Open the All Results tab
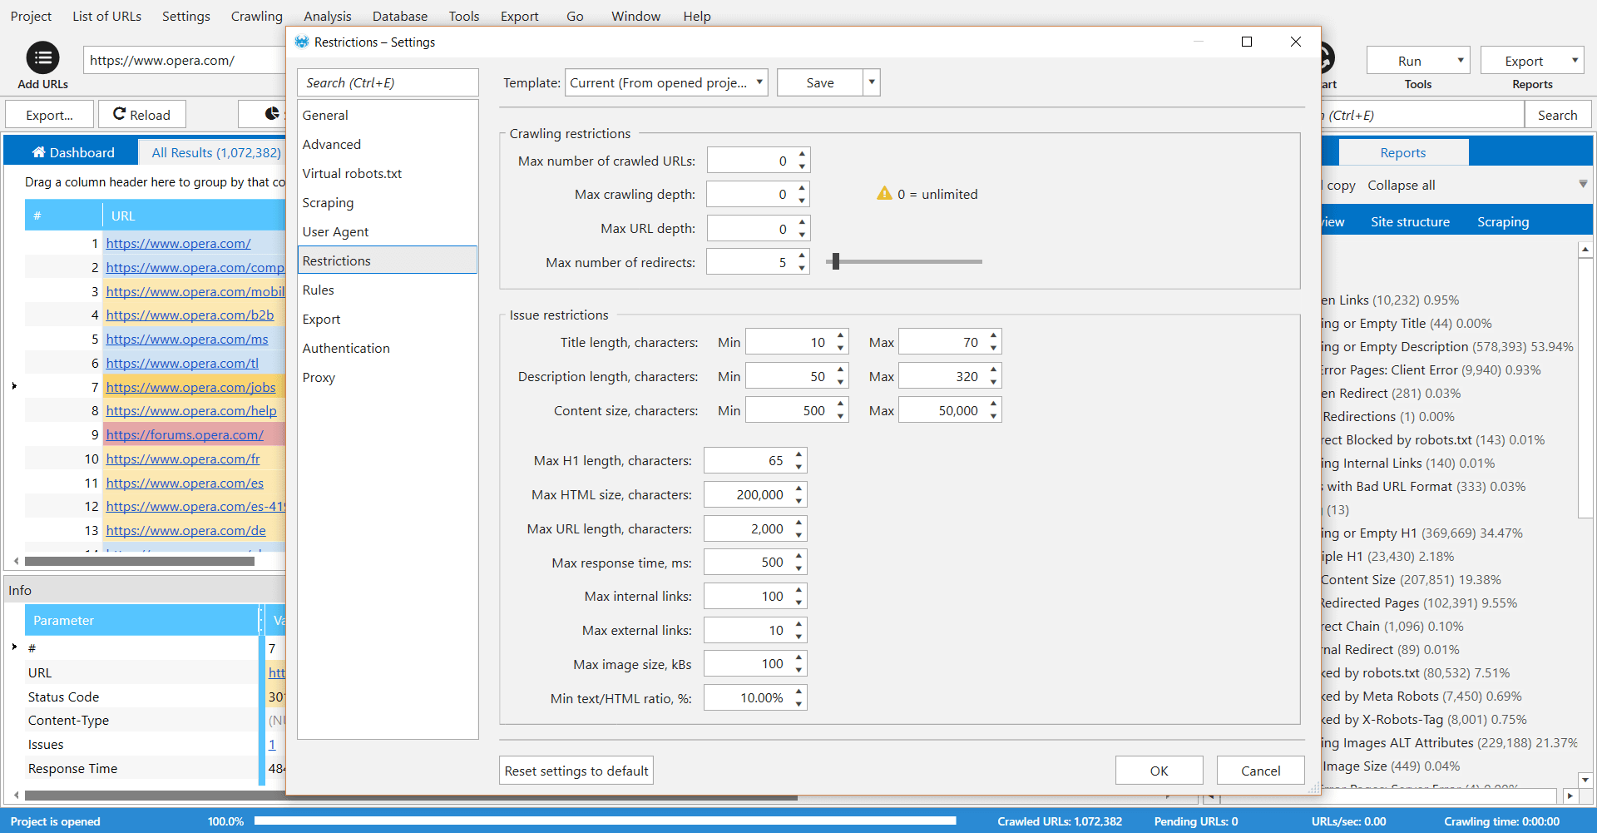Viewport: 1597px width, 833px height. (x=216, y=152)
